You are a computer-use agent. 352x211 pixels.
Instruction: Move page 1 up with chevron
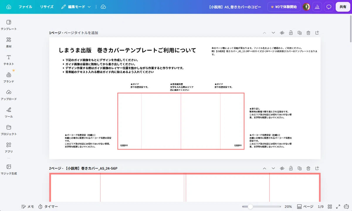tap(264, 33)
